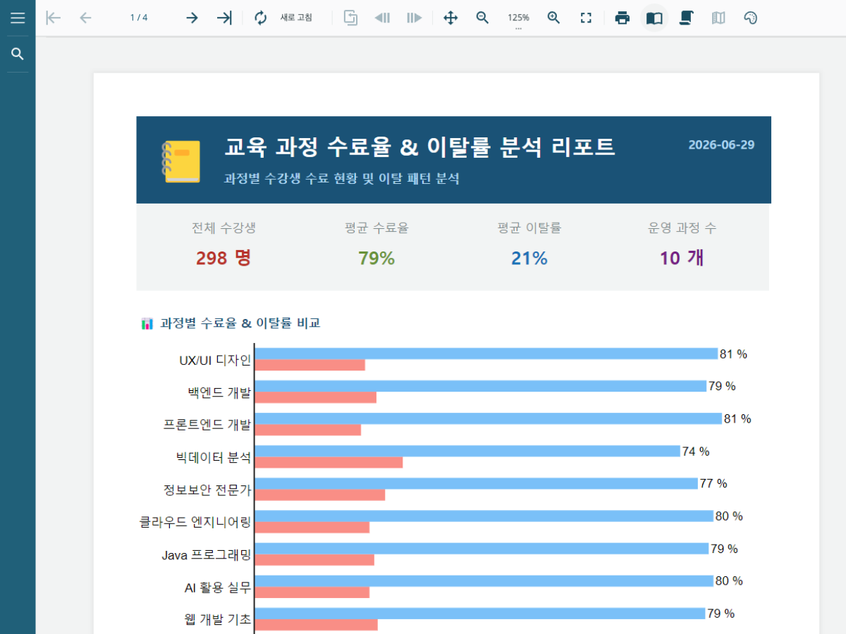
Task: Click the 백엔드 개발 axis label
Action: point(219,392)
